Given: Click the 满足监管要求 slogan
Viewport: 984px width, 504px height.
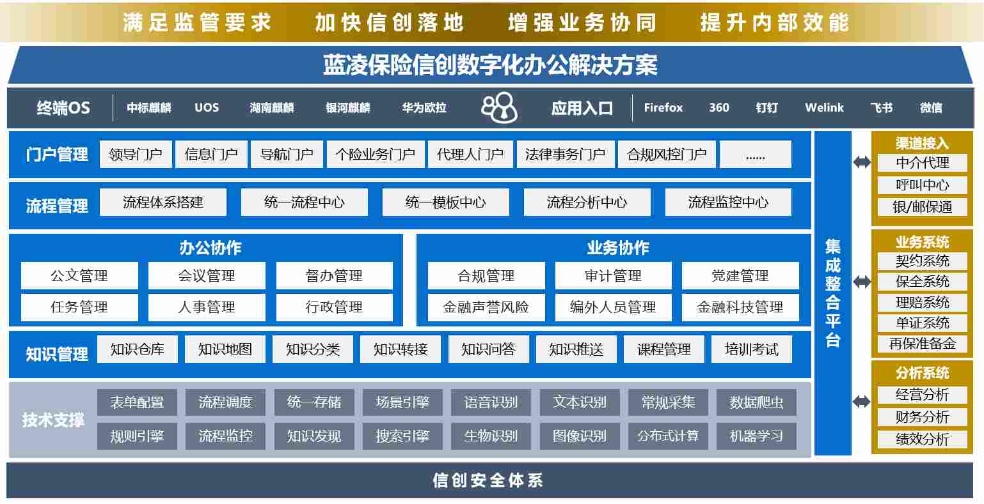Looking at the screenshot, I should pos(198,22).
